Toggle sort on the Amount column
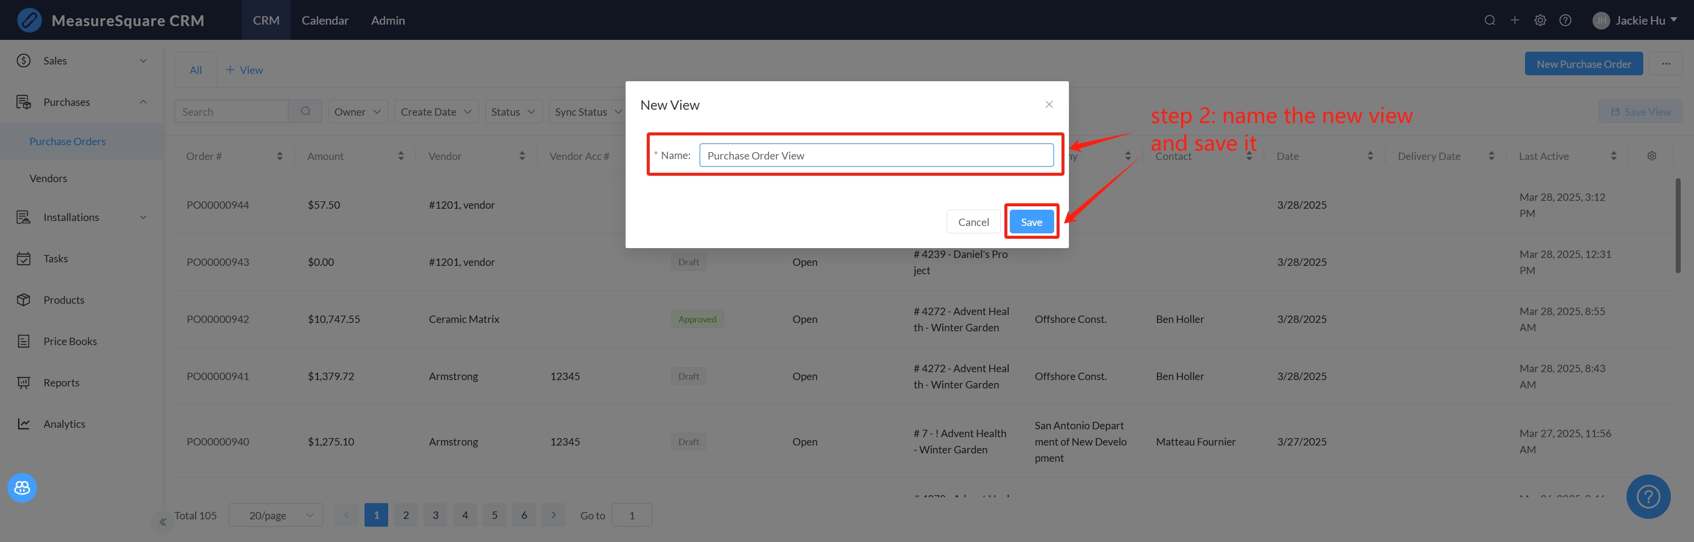This screenshot has width=1694, height=542. point(400,157)
